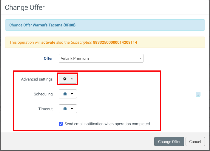Screen dimensions: 210x151
Task: Collapse Advanced settings using the up caret
Action: click(72, 79)
